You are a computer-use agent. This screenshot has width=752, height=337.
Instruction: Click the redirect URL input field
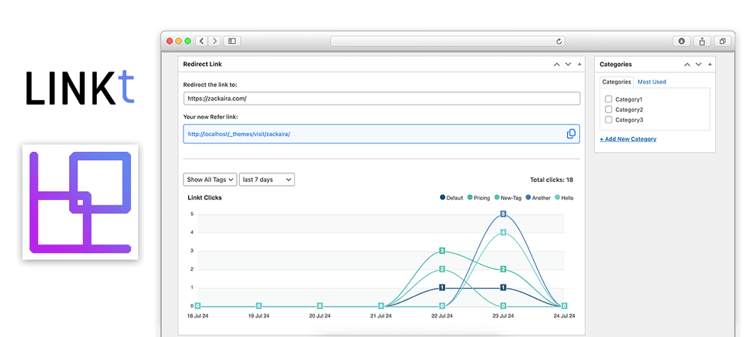pos(381,99)
